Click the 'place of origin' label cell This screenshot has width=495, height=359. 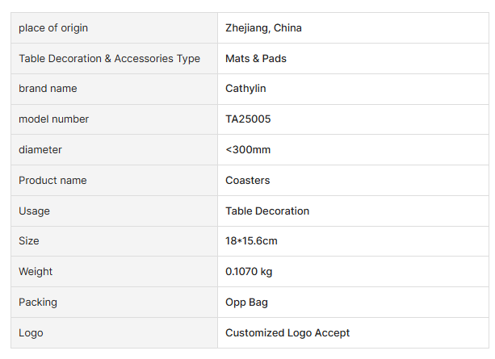tap(53, 28)
